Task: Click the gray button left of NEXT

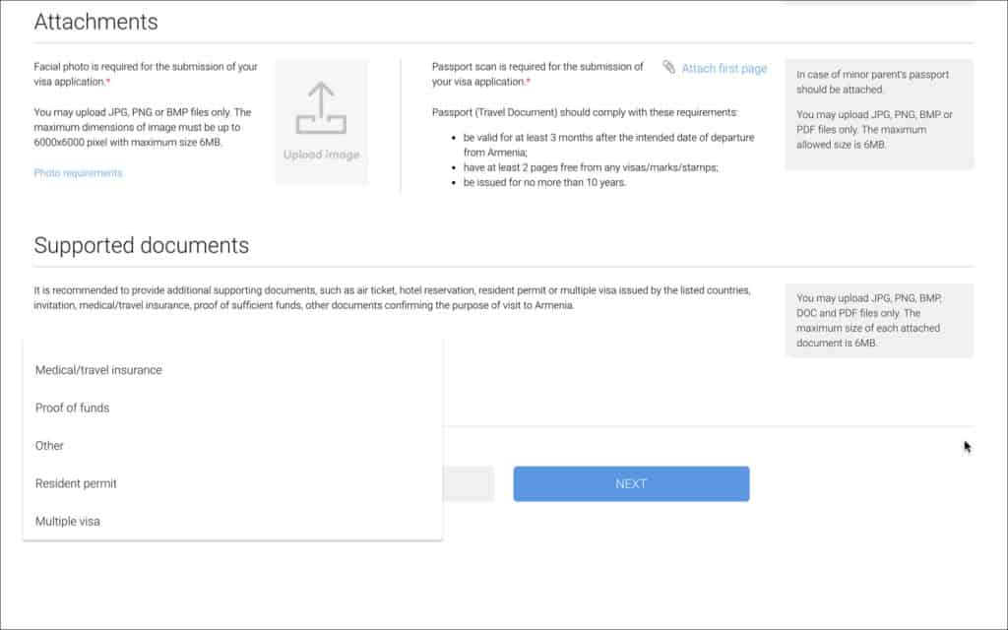Action: point(468,483)
